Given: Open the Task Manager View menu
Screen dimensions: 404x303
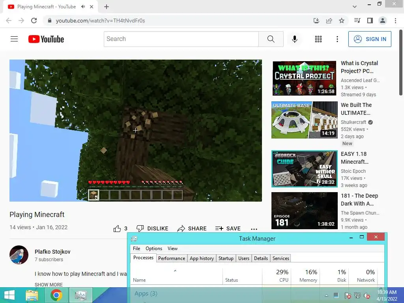Looking at the screenshot, I should [x=172, y=249].
